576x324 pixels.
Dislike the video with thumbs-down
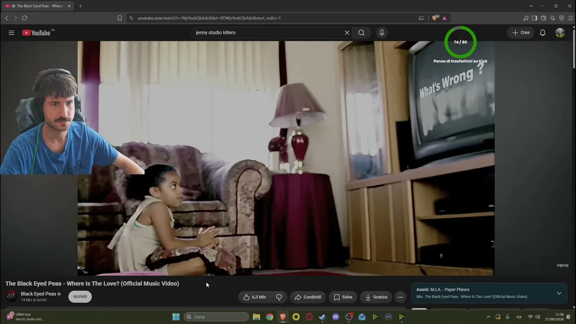[279, 297]
